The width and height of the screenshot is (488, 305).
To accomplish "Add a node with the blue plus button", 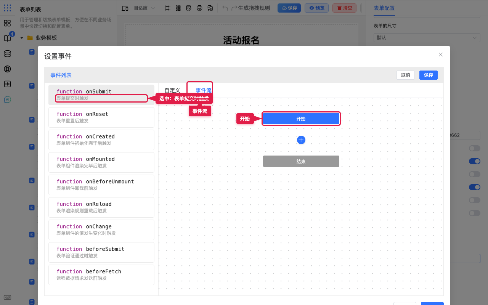I will tap(301, 140).
